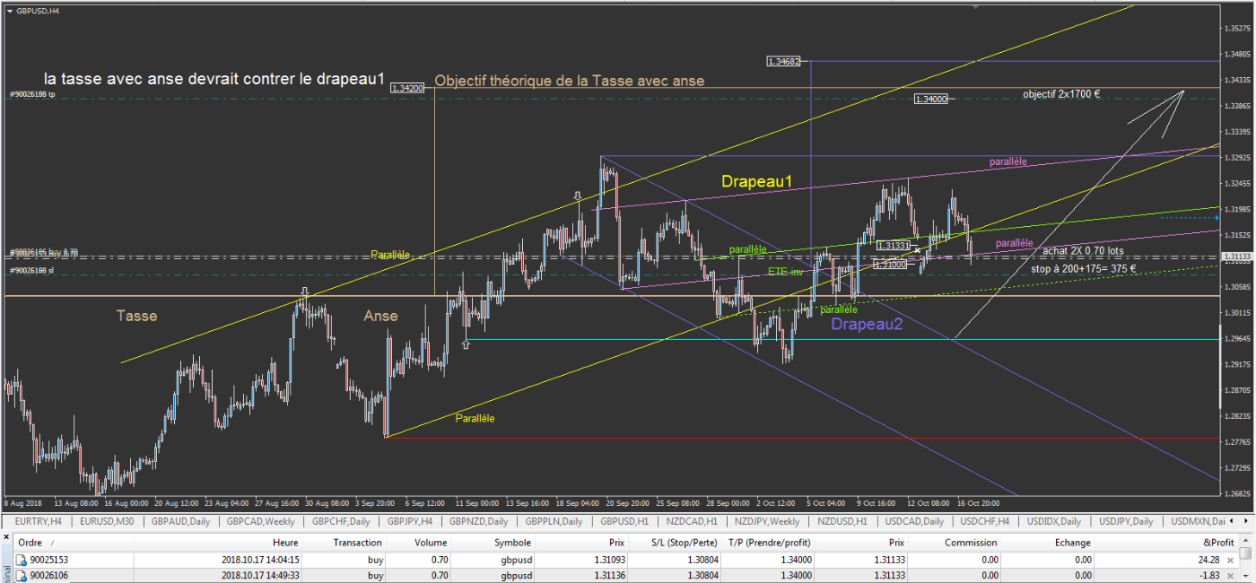Select the ETE inv chart label

(x=786, y=271)
